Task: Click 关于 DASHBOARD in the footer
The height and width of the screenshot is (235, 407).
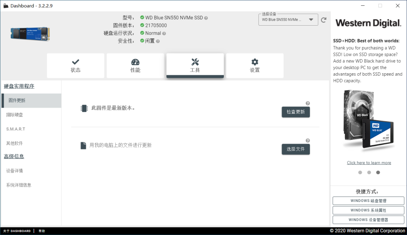Action: click(17, 231)
